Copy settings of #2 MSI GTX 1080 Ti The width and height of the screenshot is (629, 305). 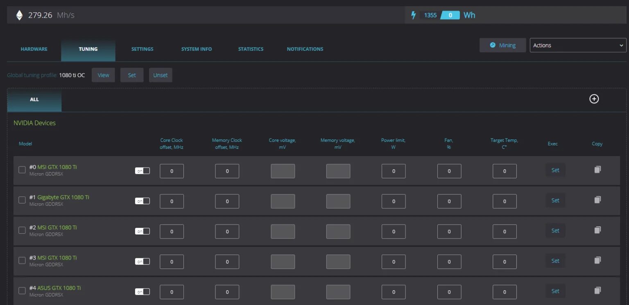click(597, 230)
